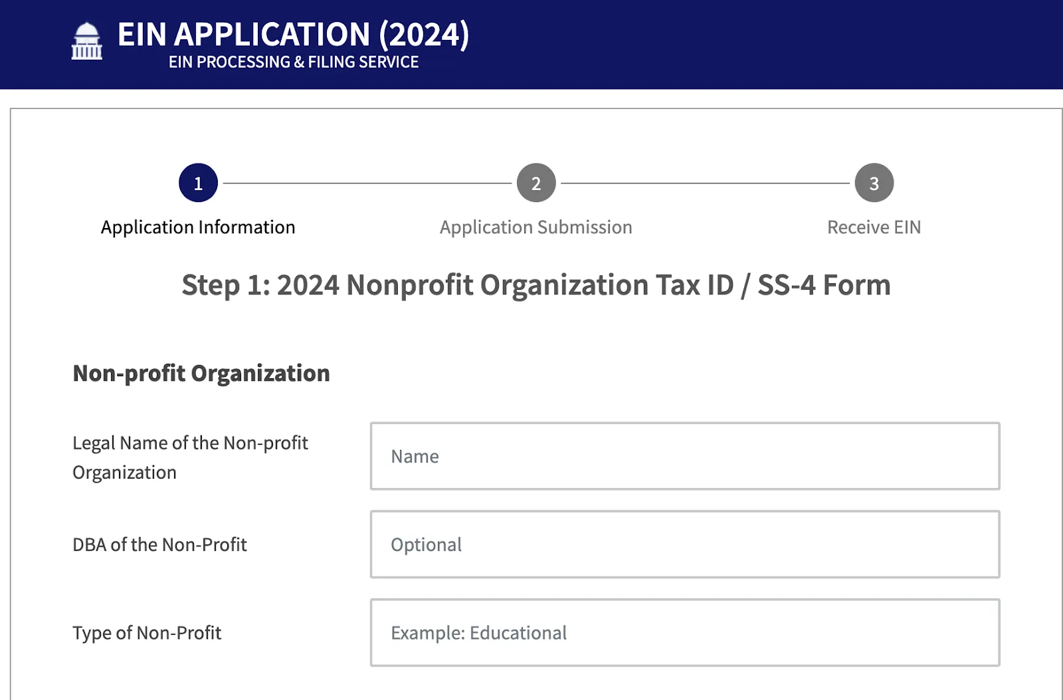Click the EIN APPLICATION (2024) header title
Image resolution: width=1063 pixels, height=700 pixels.
pyautogui.click(x=293, y=34)
